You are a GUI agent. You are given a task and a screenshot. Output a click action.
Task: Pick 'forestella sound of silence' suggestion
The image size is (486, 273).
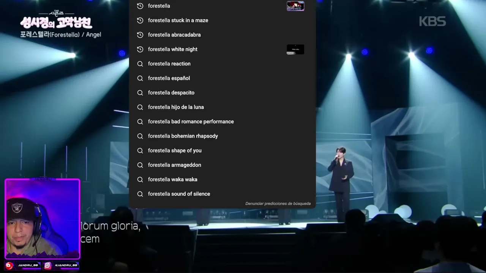coord(222,194)
